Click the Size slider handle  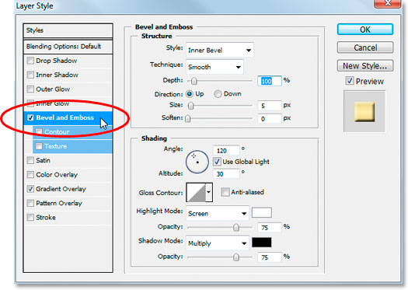190,106
